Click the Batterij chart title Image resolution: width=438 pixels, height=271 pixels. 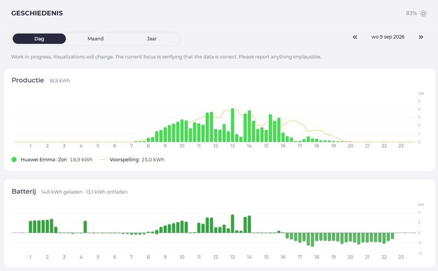coord(24,192)
